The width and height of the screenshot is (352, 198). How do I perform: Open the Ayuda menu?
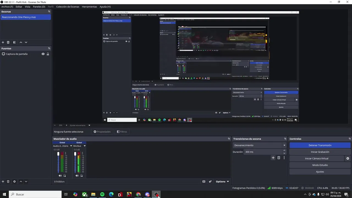point(105,7)
